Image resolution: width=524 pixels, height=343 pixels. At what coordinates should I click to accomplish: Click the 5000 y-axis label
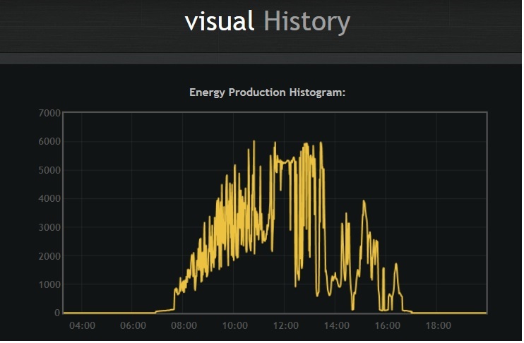coord(49,170)
